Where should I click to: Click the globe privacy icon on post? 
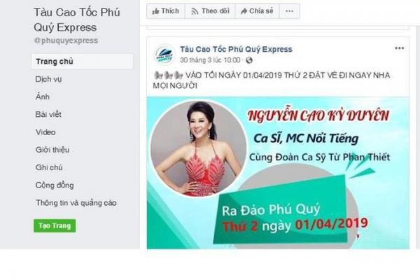coord(249,60)
